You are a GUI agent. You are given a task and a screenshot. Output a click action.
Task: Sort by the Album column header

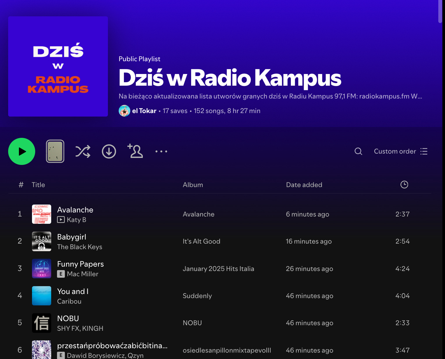(x=193, y=185)
